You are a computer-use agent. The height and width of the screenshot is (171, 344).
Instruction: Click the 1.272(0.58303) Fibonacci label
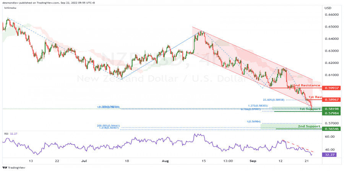coord(258,106)
